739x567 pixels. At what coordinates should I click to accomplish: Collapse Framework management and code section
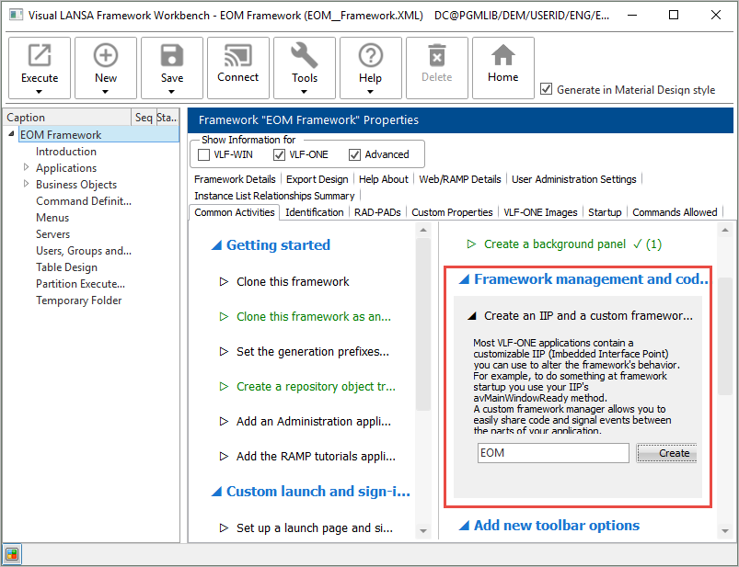click(464, 279)
